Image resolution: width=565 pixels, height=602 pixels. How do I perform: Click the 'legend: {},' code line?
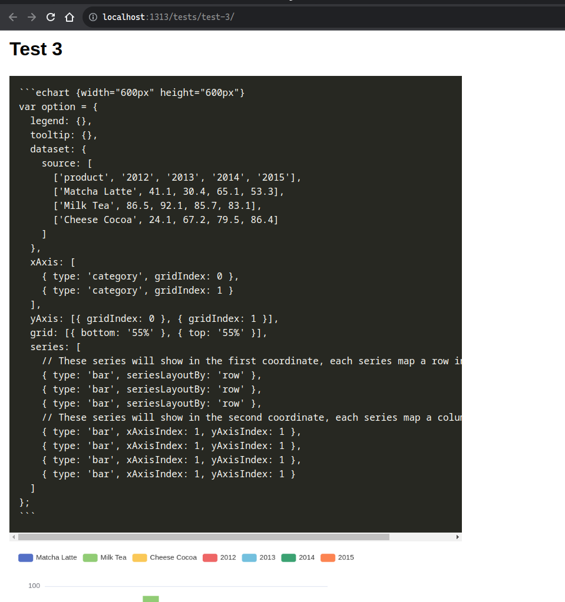[61, 121]
